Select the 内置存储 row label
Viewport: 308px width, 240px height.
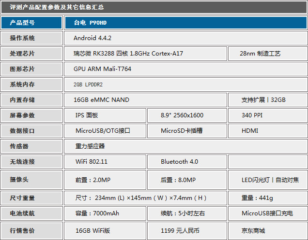[31, 100]
